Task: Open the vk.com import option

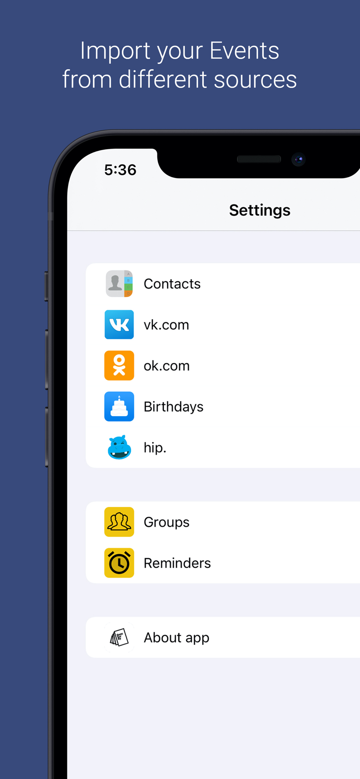Action: [223, 324]
